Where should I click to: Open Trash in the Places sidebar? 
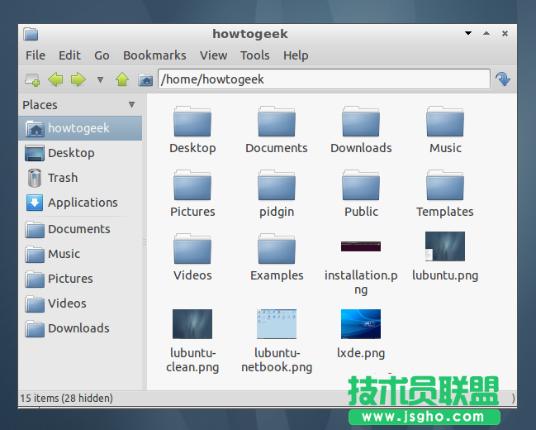[x=80, y=178]
